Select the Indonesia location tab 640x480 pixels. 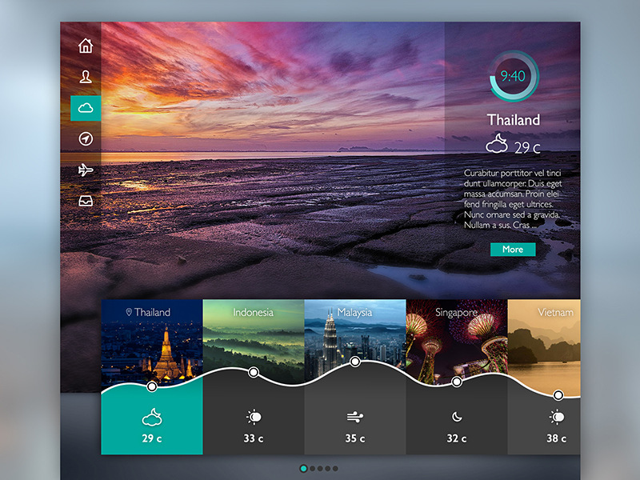click(x=253, y=336)
